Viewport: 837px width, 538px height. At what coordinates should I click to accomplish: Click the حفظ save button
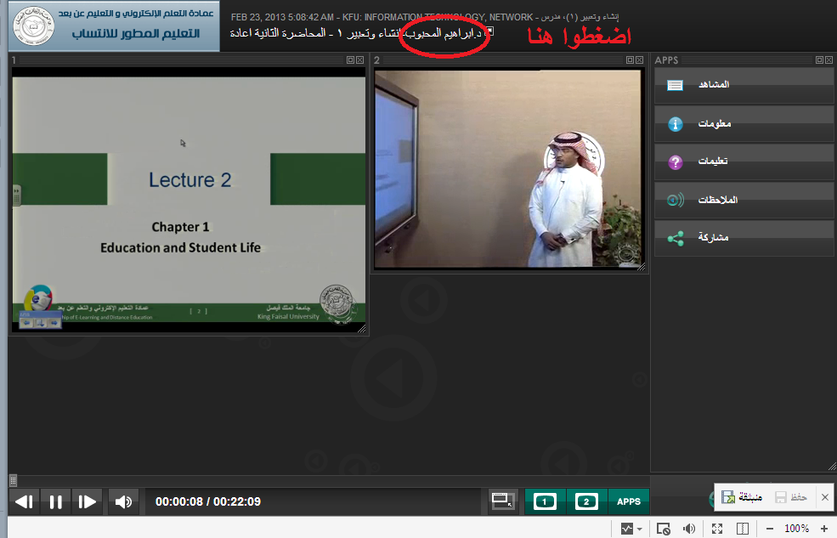[791, 497]
